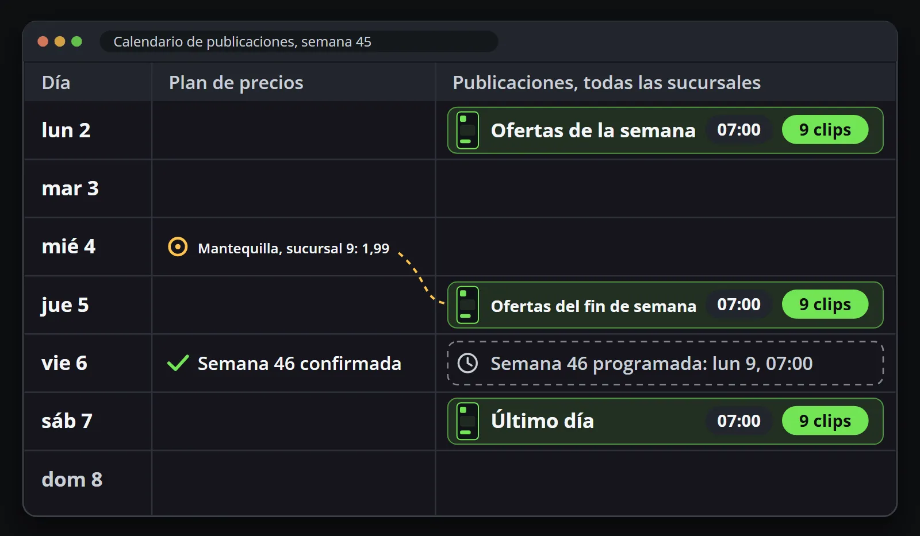Click the device icon on Último día card

click(x=467, y=421)
